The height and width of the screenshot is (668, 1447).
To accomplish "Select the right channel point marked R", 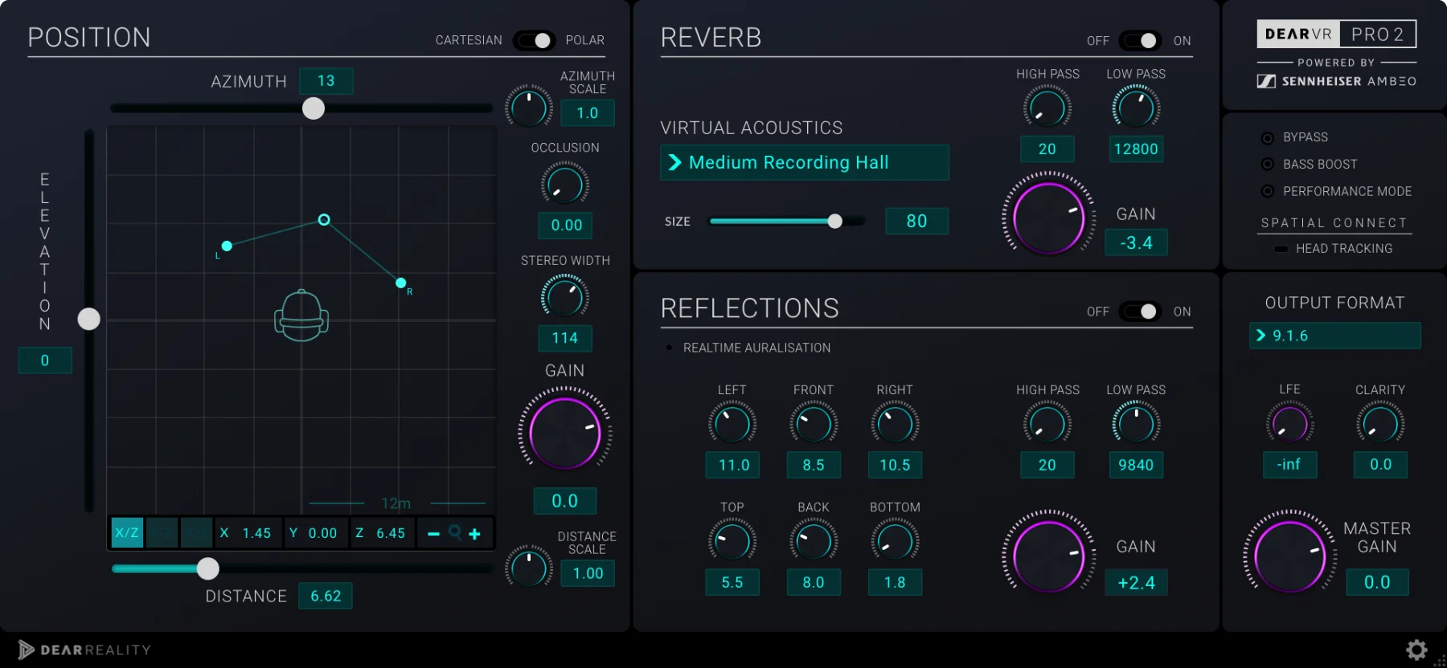I will tap(401, 283).
